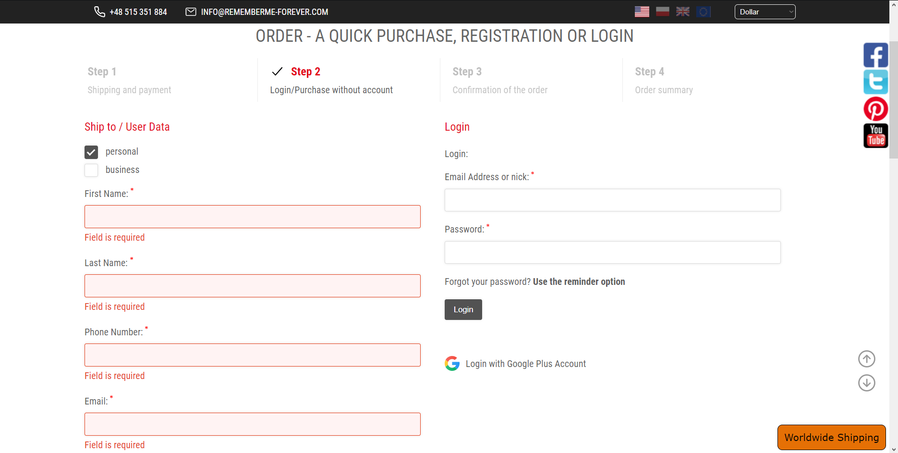Screen dimensions: 898x453
Task: Open the Facebook page icon
Action: (875, 55)
